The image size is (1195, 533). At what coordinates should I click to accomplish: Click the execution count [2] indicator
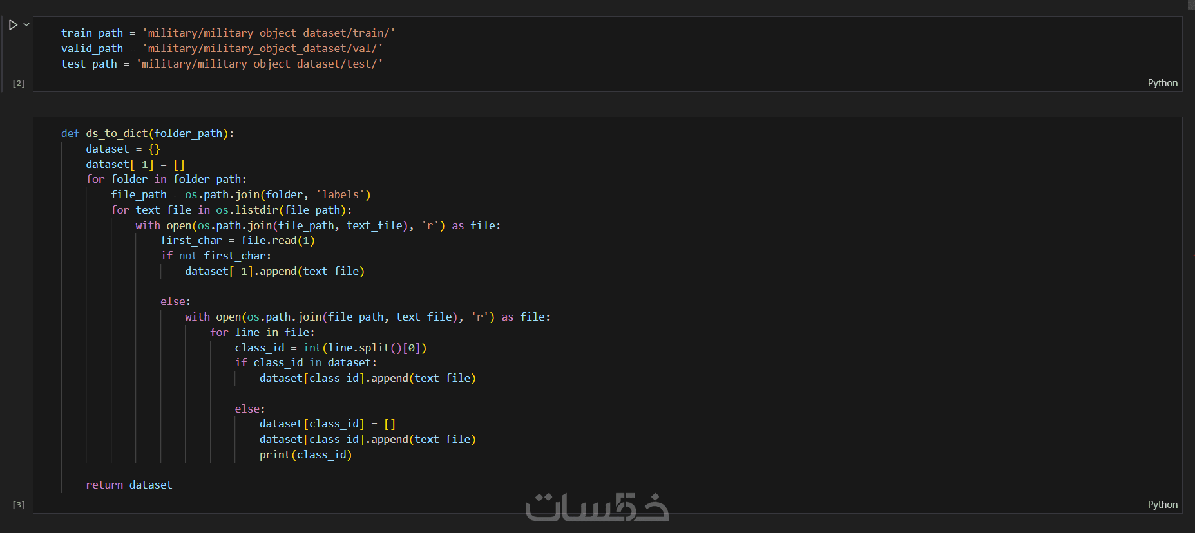point(19,83)
